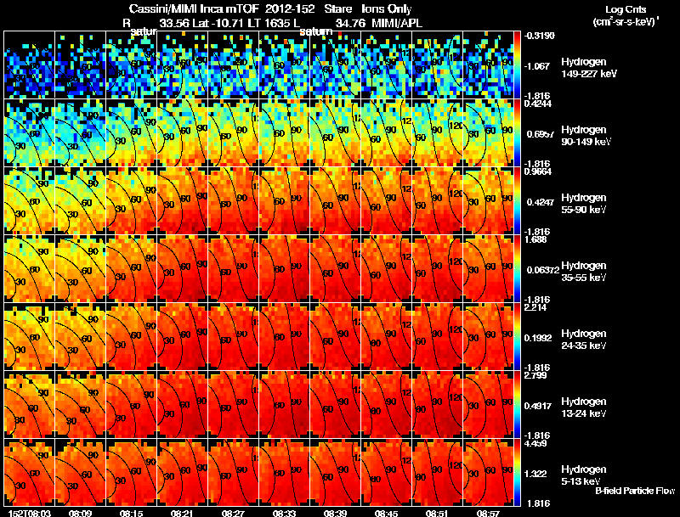This screenshot has height=517, width=680.
Task: Click the '-0.3190' colorbar maximum value
Action: (x=539, y=36)
